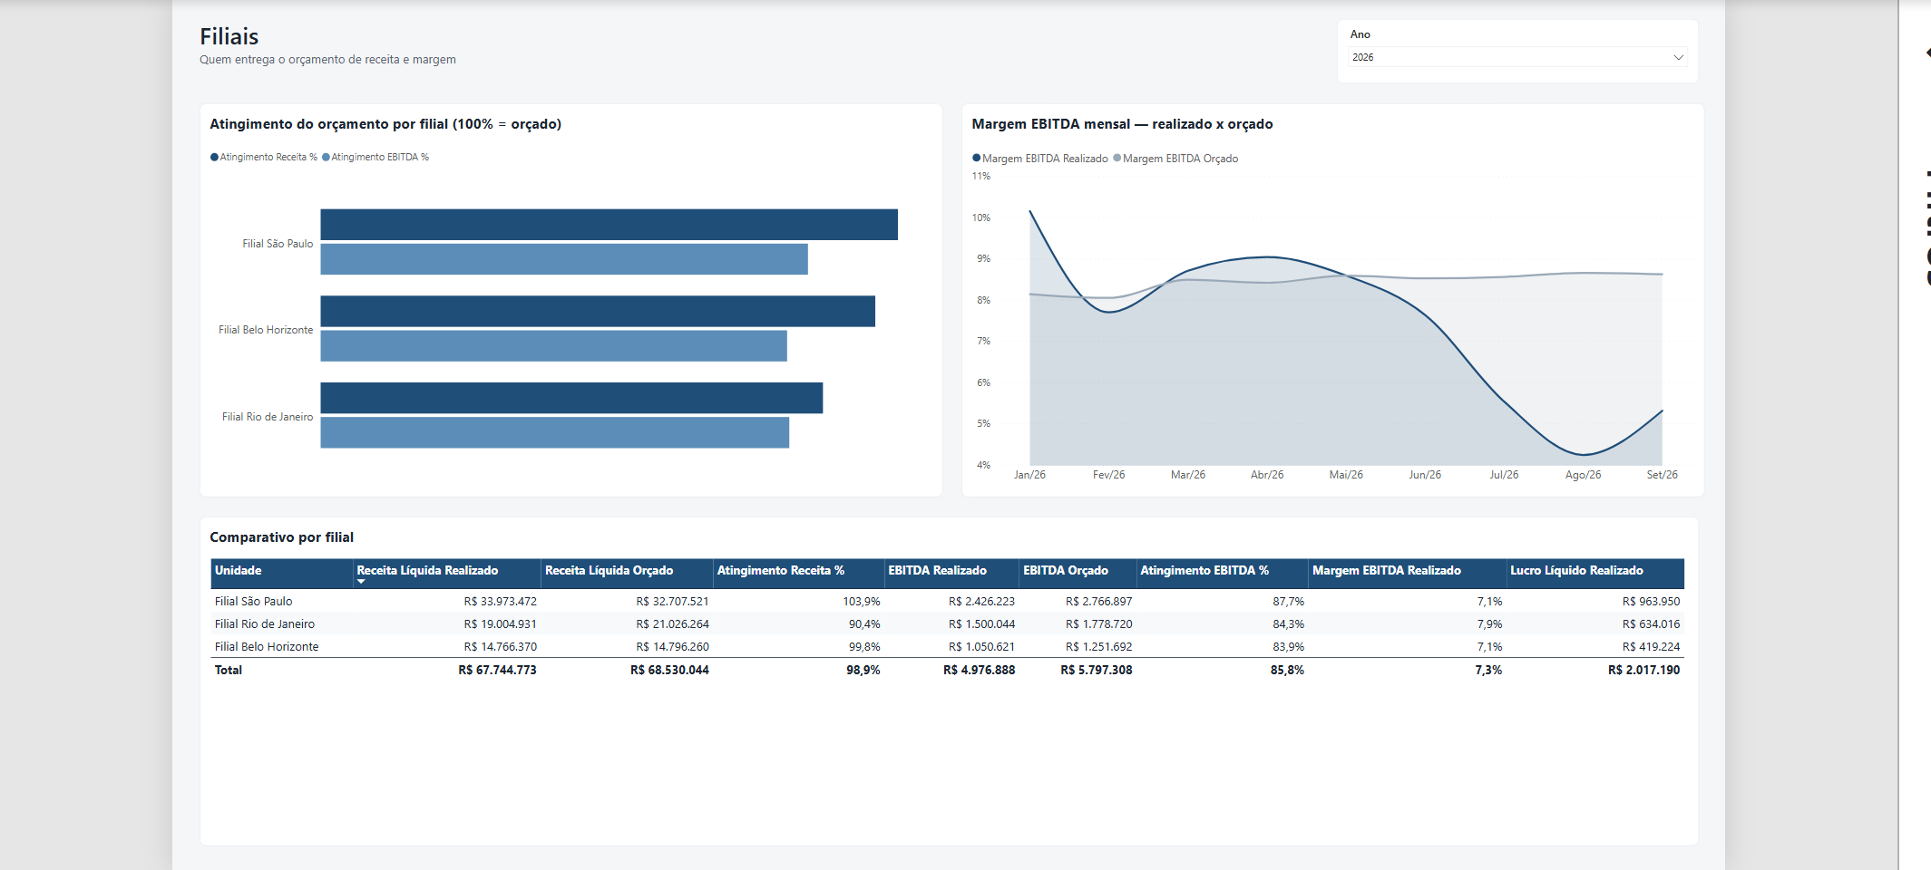Click the Set/26 axis label

click(x=1662, y=475)
